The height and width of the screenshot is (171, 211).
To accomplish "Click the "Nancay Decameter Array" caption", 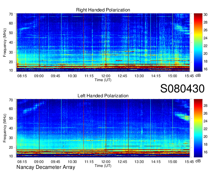I will [x=46, y=167].
